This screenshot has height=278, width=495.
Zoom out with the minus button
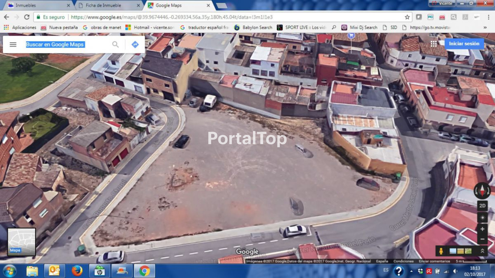tap(482, 239)
